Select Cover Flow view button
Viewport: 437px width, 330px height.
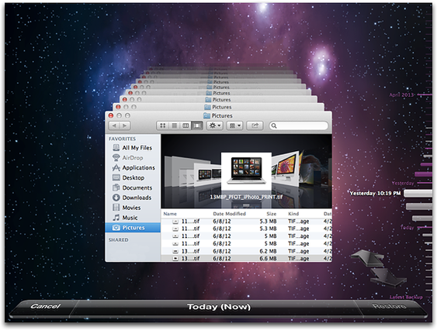[x=197, y=125]
